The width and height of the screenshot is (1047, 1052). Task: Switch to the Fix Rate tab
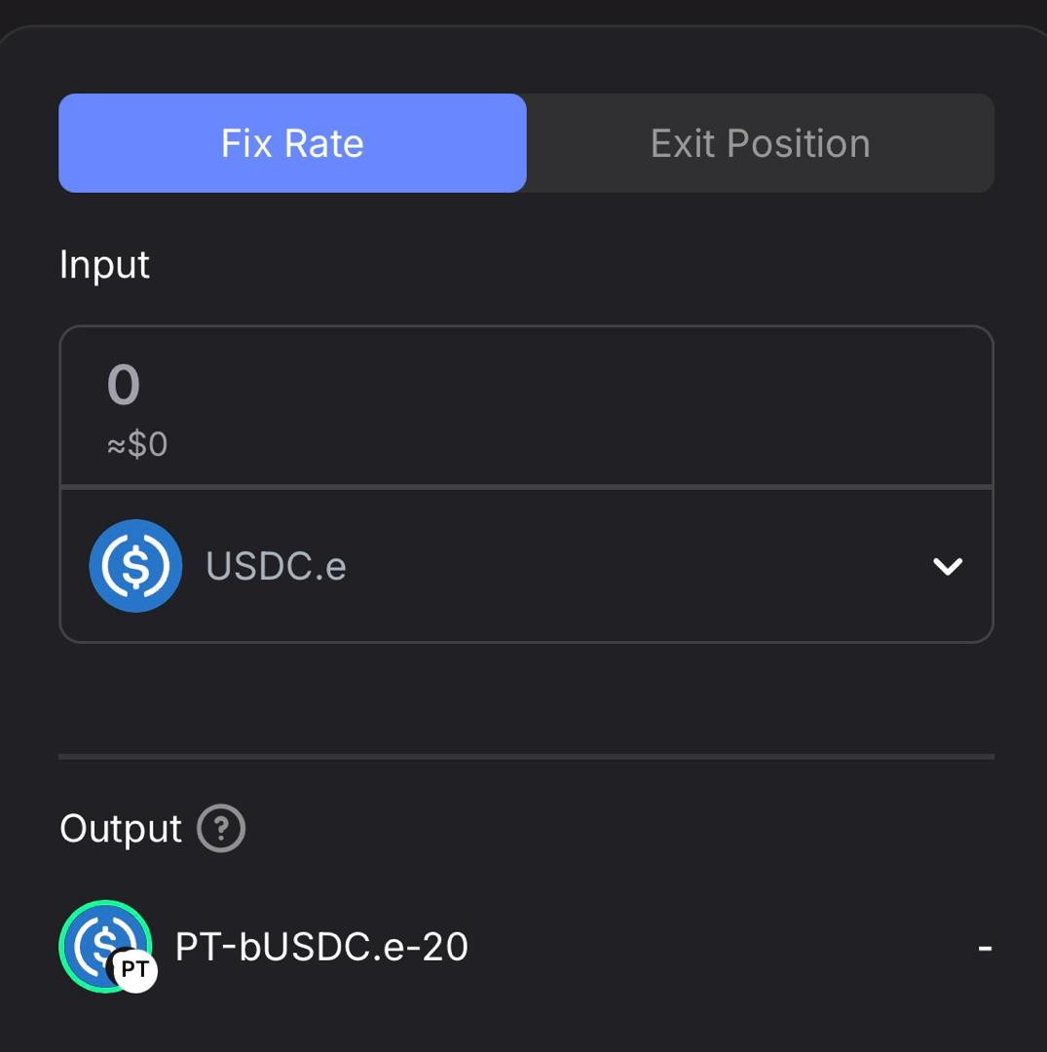pos(292,143)
